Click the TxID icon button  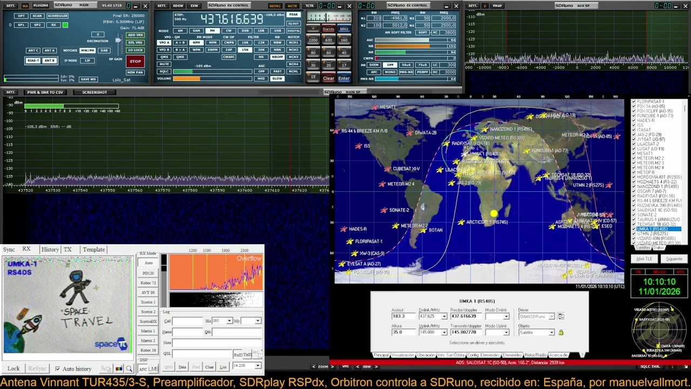coord(248,354)
